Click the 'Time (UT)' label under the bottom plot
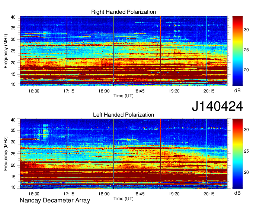The height and width of the screenshot is (205, 253). pos(124,199)
